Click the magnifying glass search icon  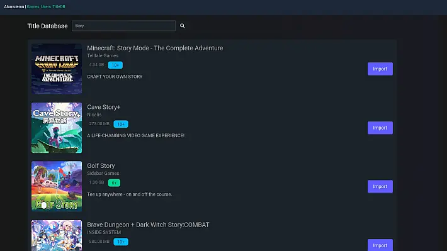click(x=182, y=26)
